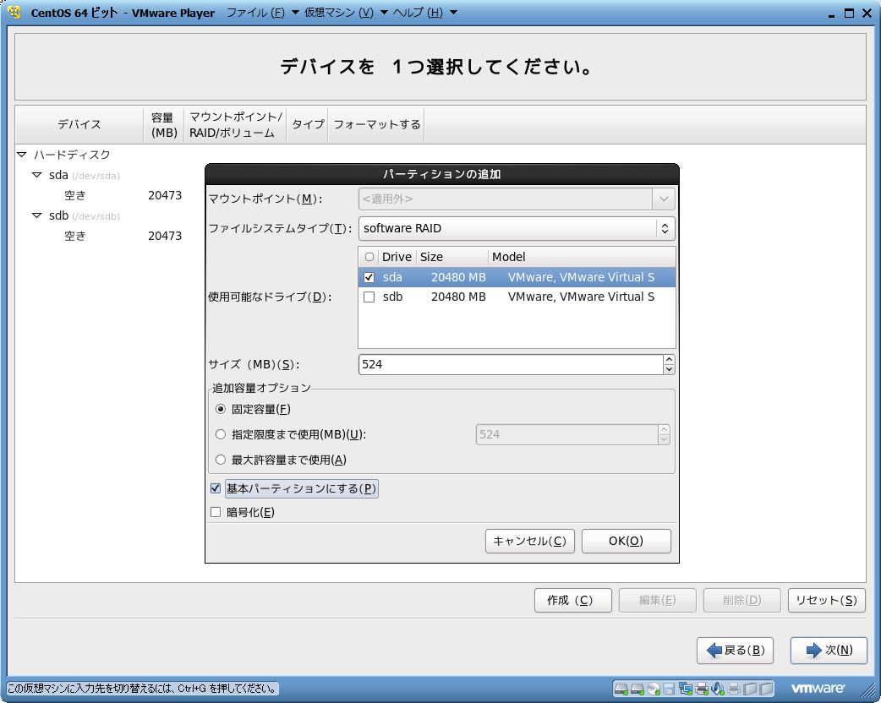Click the リセット(S) reset button
881x703 pixels.
827,600
